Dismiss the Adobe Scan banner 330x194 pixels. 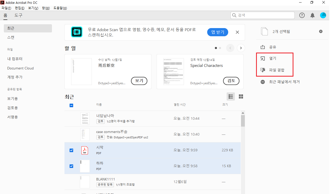pos(237,32)
